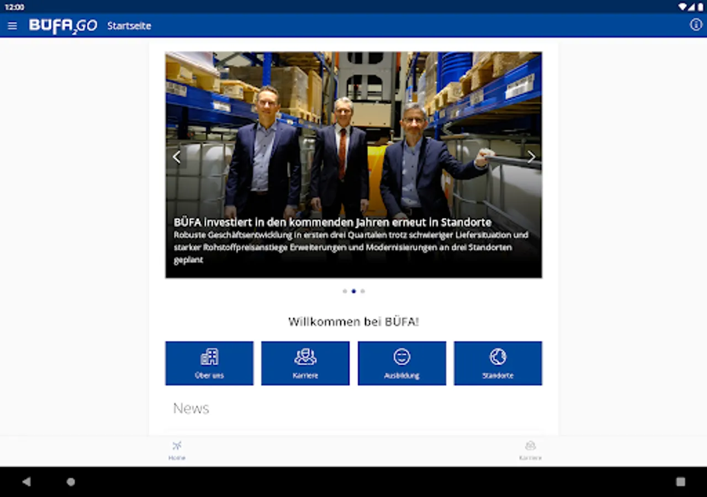
Task: Click the 'News' section heading
Action: point(191,408)
